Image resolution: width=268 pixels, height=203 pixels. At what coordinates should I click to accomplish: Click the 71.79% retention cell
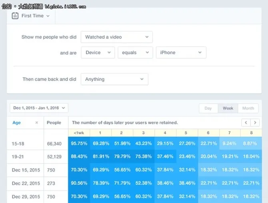(x=122, y=183)
